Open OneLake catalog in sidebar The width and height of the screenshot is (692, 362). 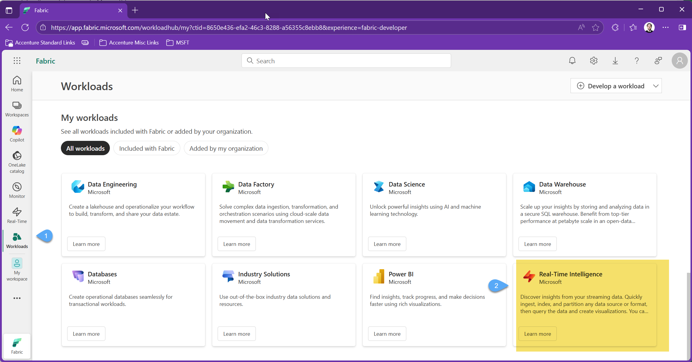(17, 162)
